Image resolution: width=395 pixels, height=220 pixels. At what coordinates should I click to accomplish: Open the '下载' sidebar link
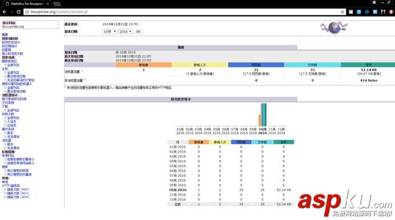pos(5,107)
